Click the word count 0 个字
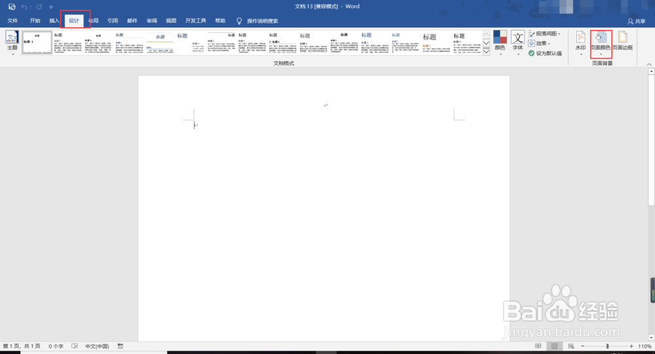 point(56,346)
